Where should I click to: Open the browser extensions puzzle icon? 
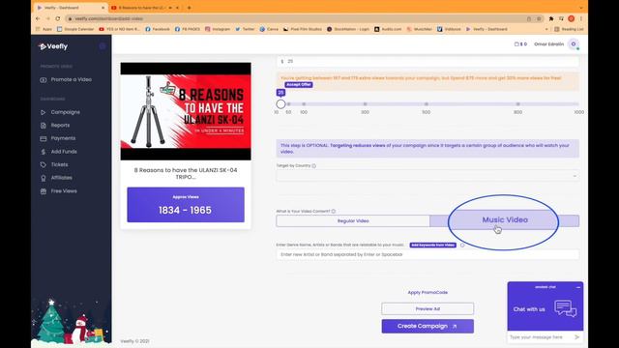pos(551,18)
